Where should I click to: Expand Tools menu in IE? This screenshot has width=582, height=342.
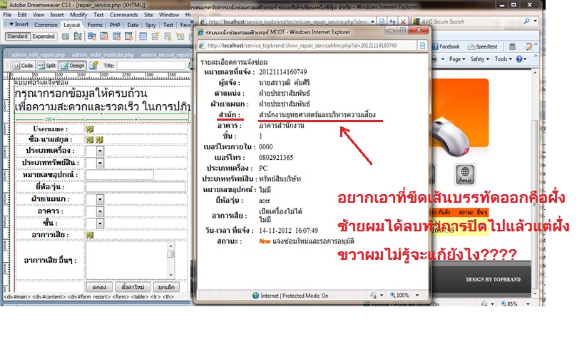click(x=503, y=59)
